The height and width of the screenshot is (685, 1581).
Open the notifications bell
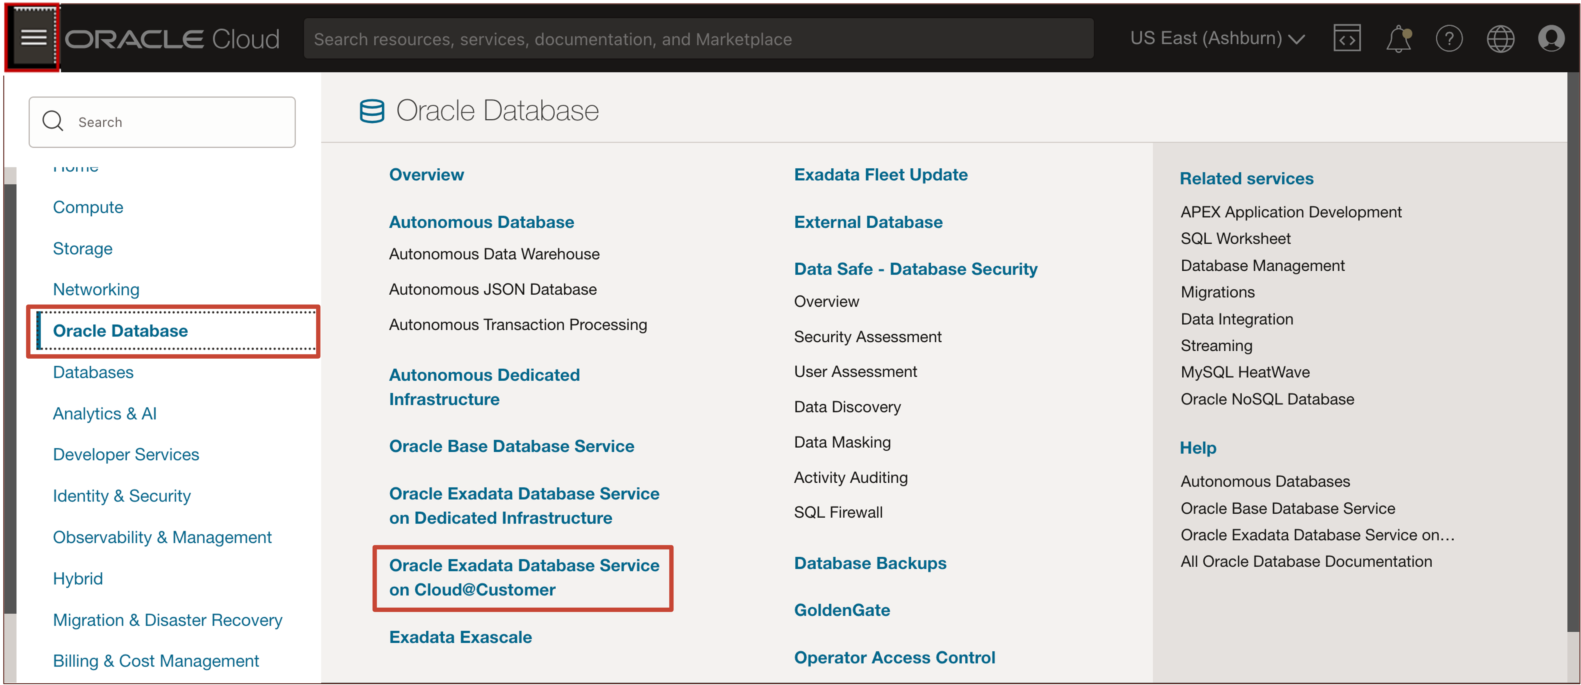[1398, 39]
